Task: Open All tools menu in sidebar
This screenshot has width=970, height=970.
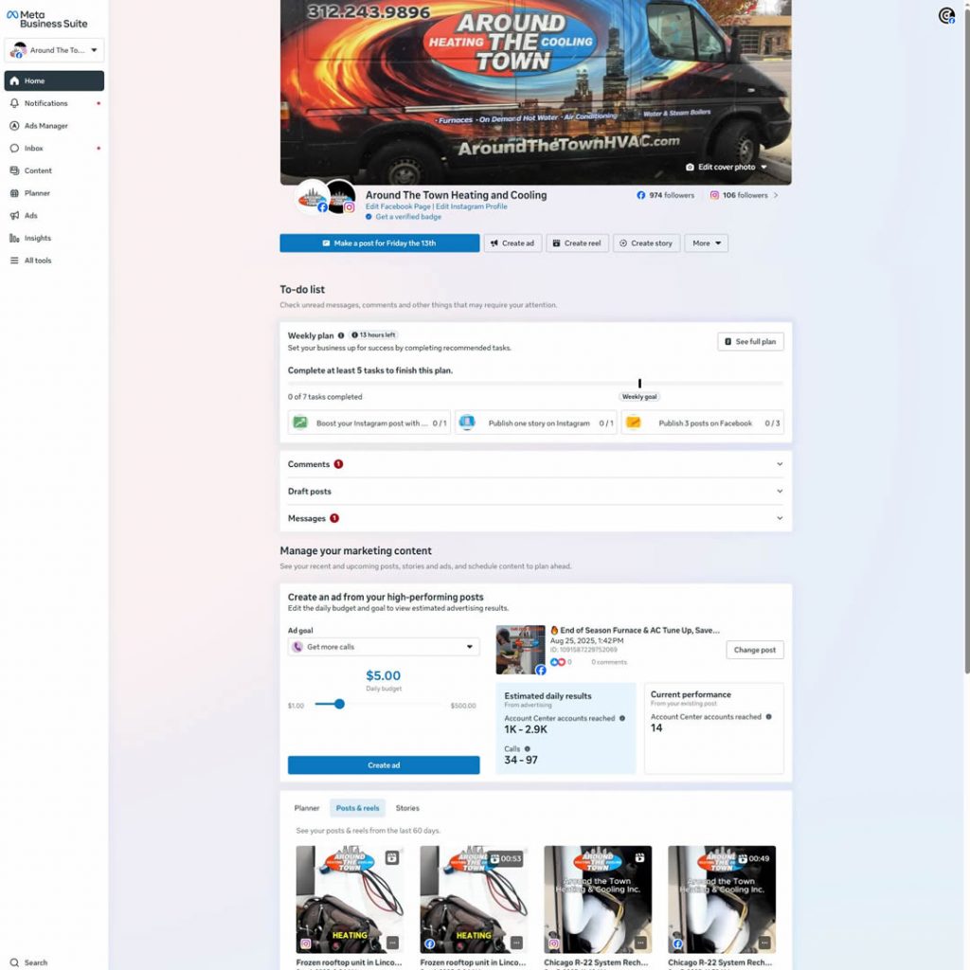Action: [x=37, y=260]
